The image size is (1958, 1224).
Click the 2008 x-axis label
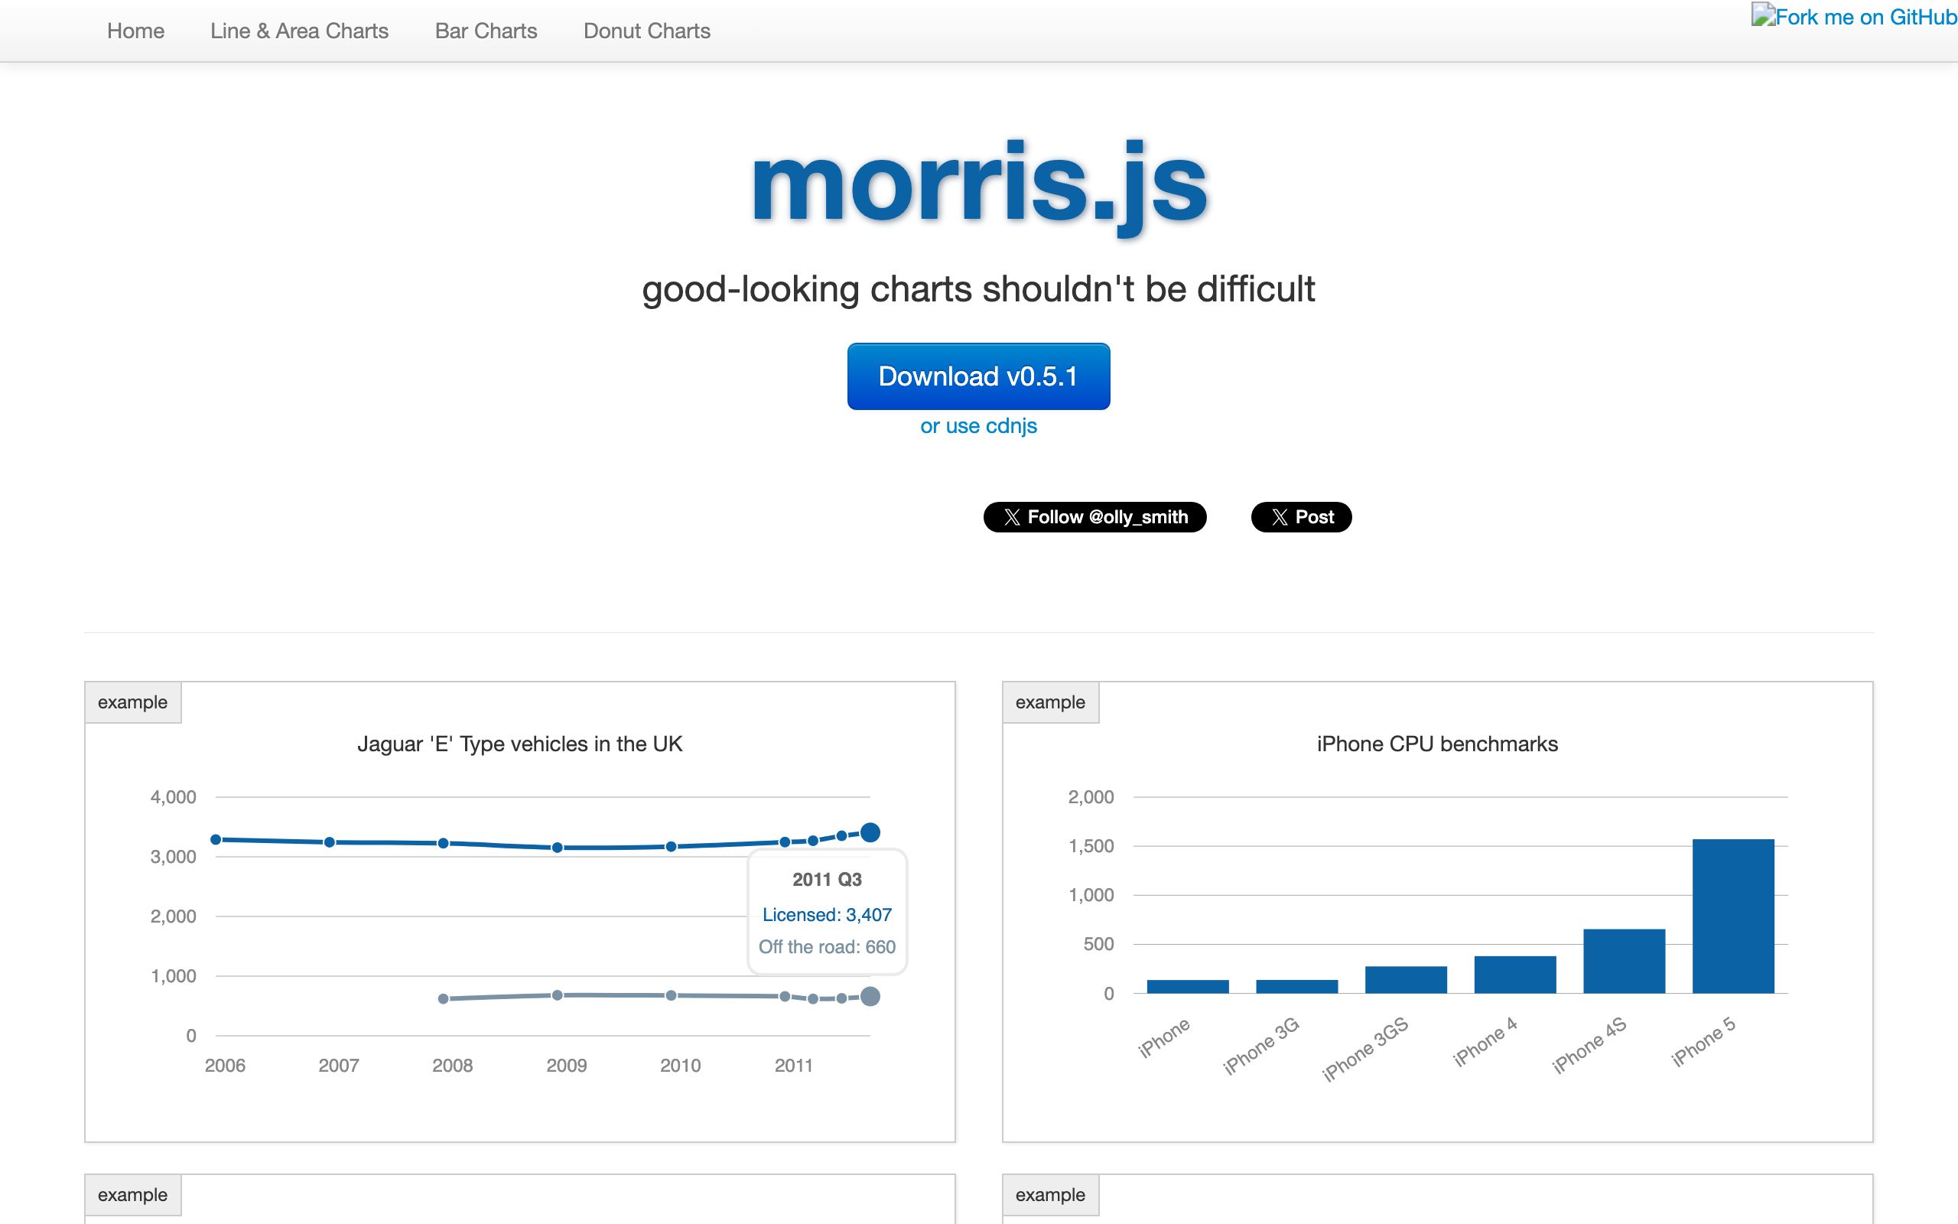[452, 1066]
